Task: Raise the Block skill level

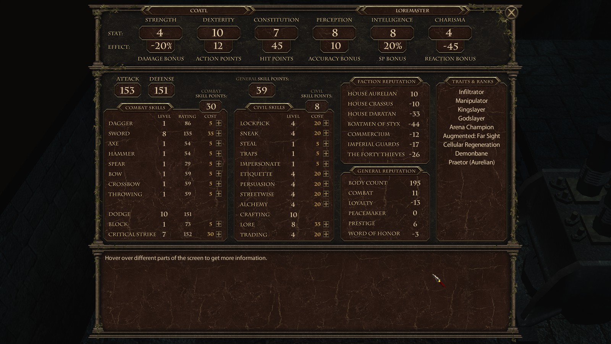Action: coord(219,224)
